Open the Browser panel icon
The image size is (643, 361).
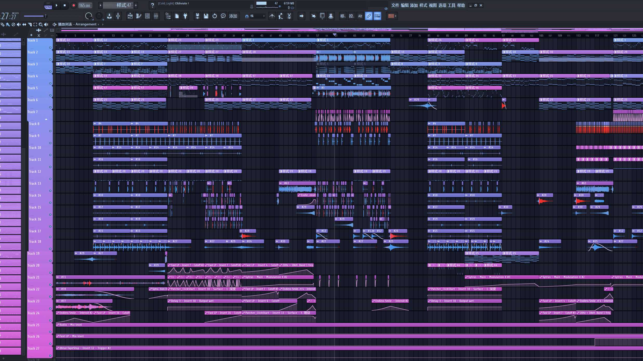168,16
